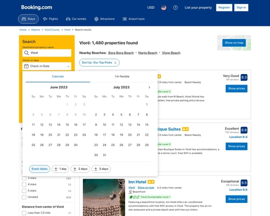Check the 4 stars filter
Viewport: 270px width, 216px height.
24,184
